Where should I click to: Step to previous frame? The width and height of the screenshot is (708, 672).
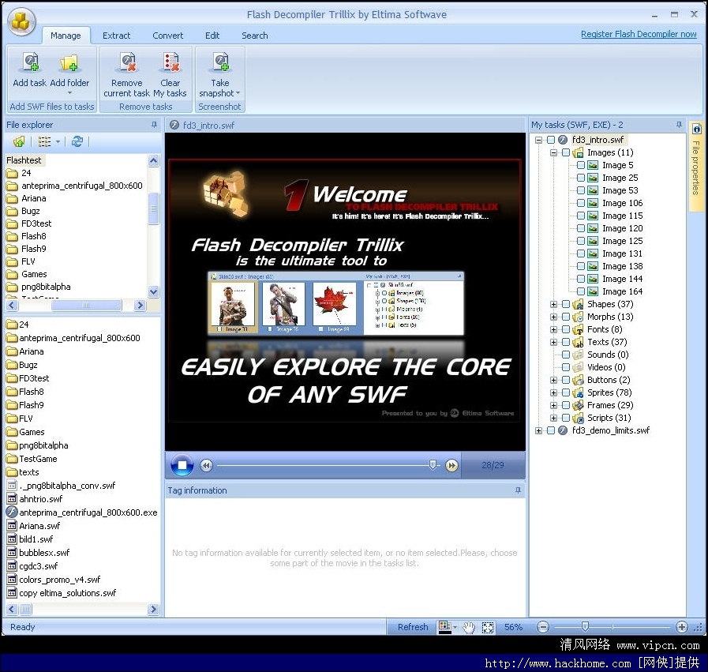coord(206,465)
